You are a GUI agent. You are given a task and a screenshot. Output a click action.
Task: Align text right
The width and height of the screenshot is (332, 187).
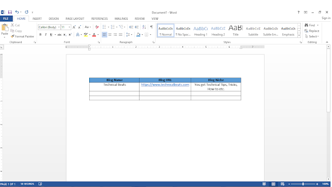115,35
